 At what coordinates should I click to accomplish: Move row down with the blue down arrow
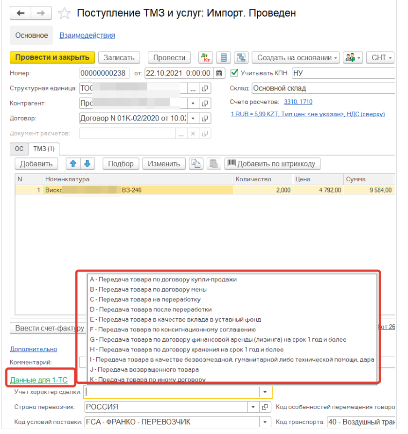[89, 164]
